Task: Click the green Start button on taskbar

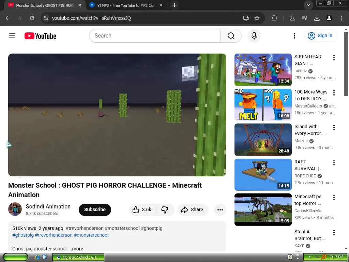Action: [15, 257]
